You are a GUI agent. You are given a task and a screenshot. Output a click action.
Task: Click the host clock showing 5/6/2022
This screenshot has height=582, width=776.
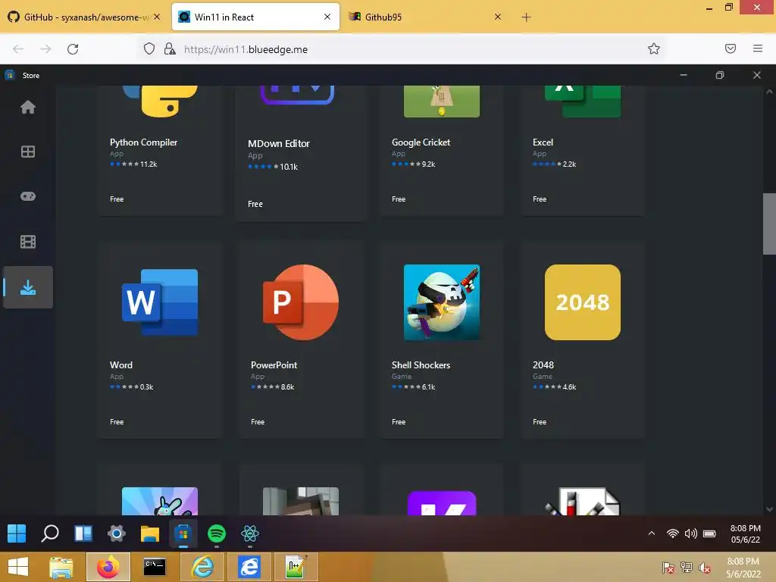[743, 568]
